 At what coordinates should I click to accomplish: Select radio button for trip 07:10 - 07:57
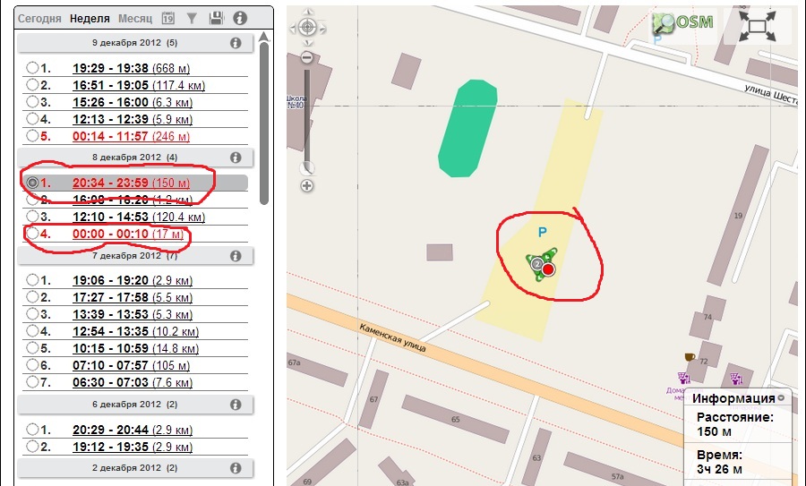tap(32, 365)
